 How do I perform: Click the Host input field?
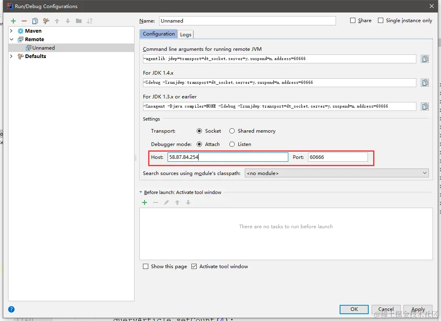pos(228,157)
